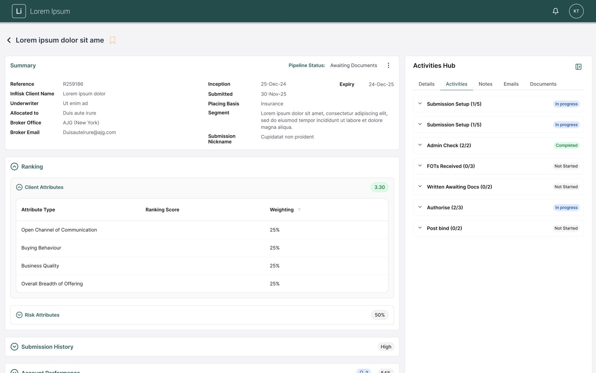The image size is (596, 373).
Task: Click the Summary heading
Action: tap(23, 65)
